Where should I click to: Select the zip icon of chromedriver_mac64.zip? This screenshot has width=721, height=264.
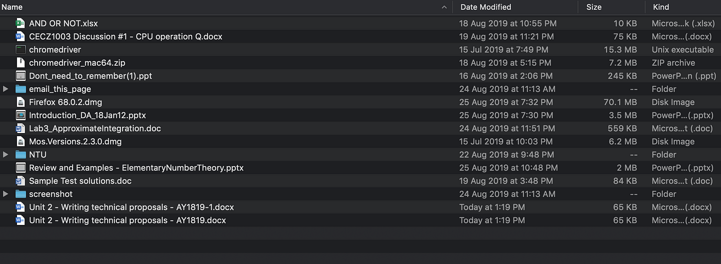pyautogui.click(x=20, y=63)
